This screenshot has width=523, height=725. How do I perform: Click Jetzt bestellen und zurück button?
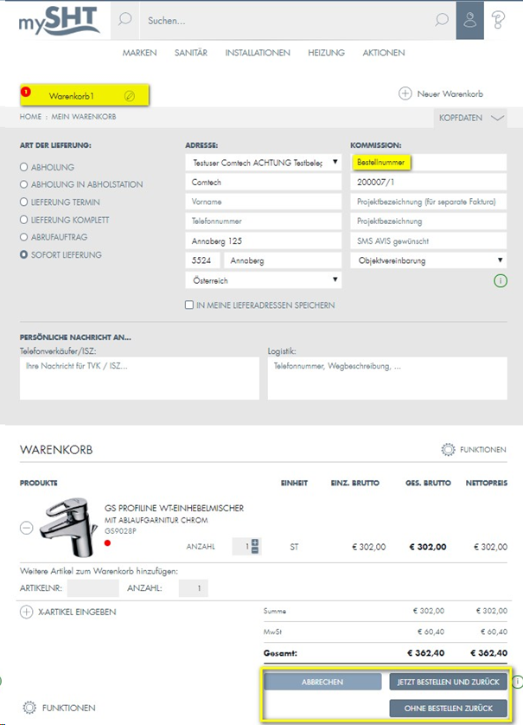click(x=448, y=682)
